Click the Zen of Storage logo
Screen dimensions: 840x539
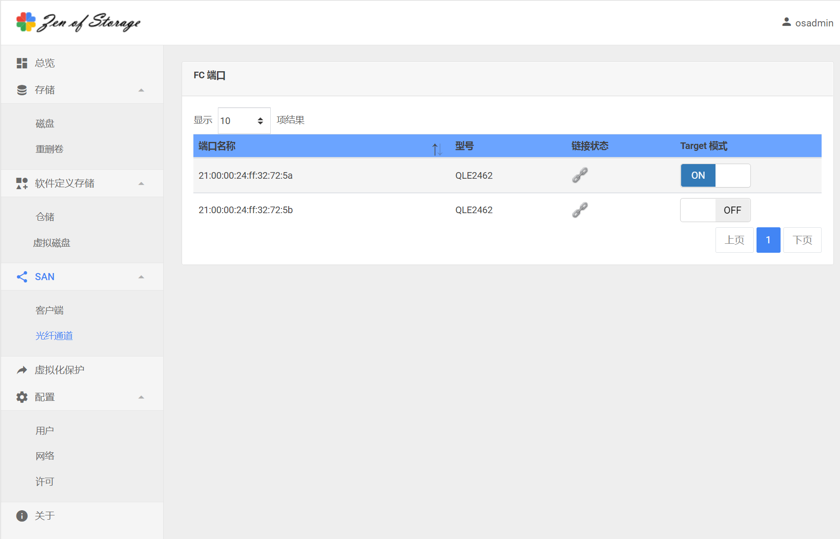78,22
